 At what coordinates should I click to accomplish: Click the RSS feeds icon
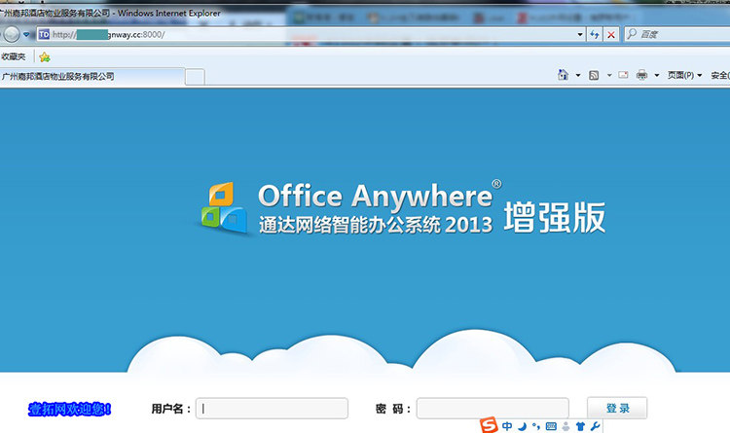coord(594,75)
